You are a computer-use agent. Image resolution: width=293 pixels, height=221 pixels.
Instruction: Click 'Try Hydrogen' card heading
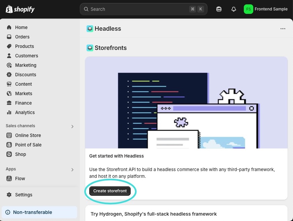[x=154, y=214]
